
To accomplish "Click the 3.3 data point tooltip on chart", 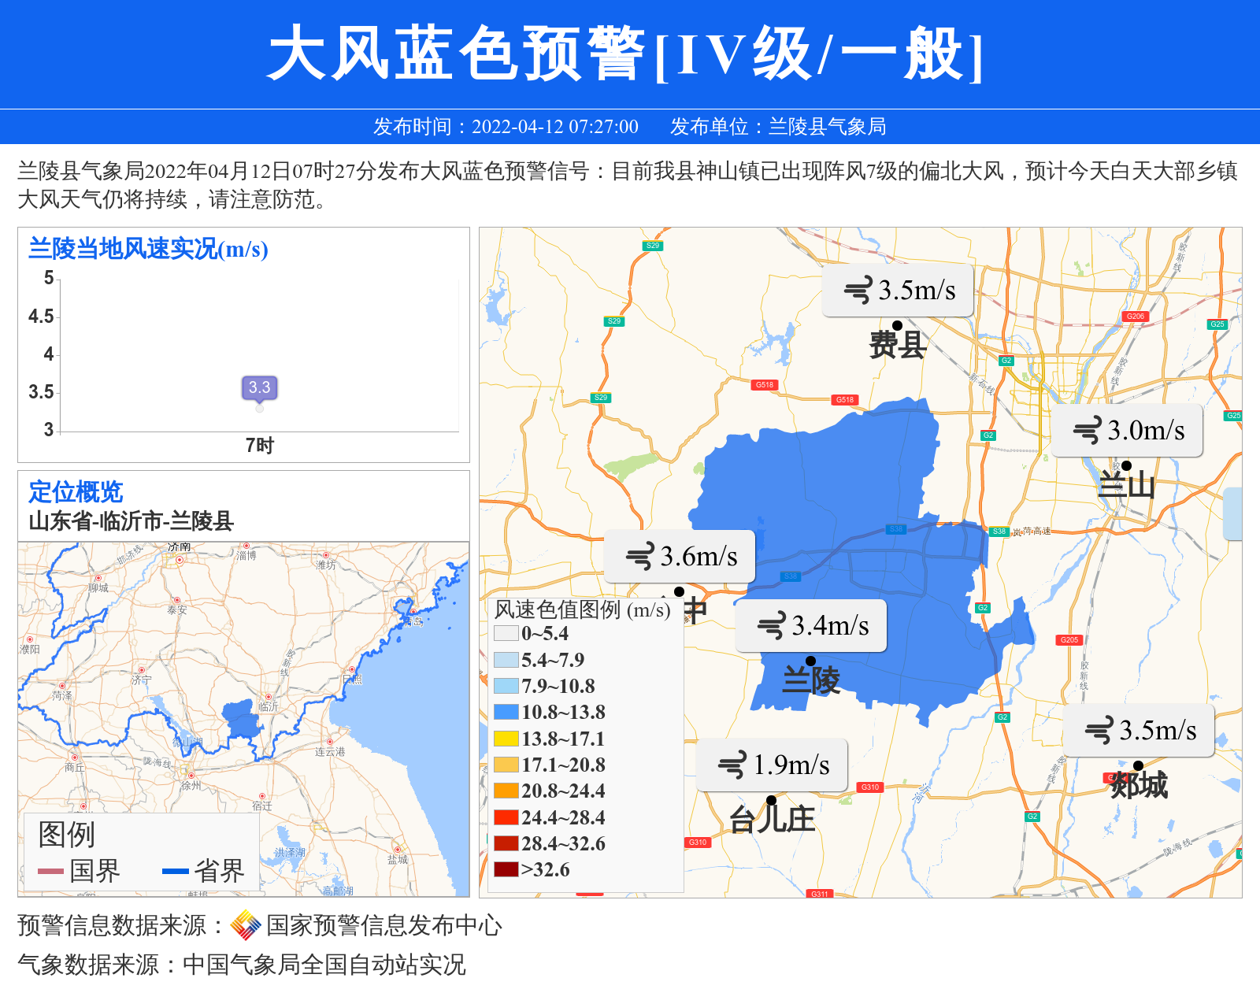I will [259, 387].
